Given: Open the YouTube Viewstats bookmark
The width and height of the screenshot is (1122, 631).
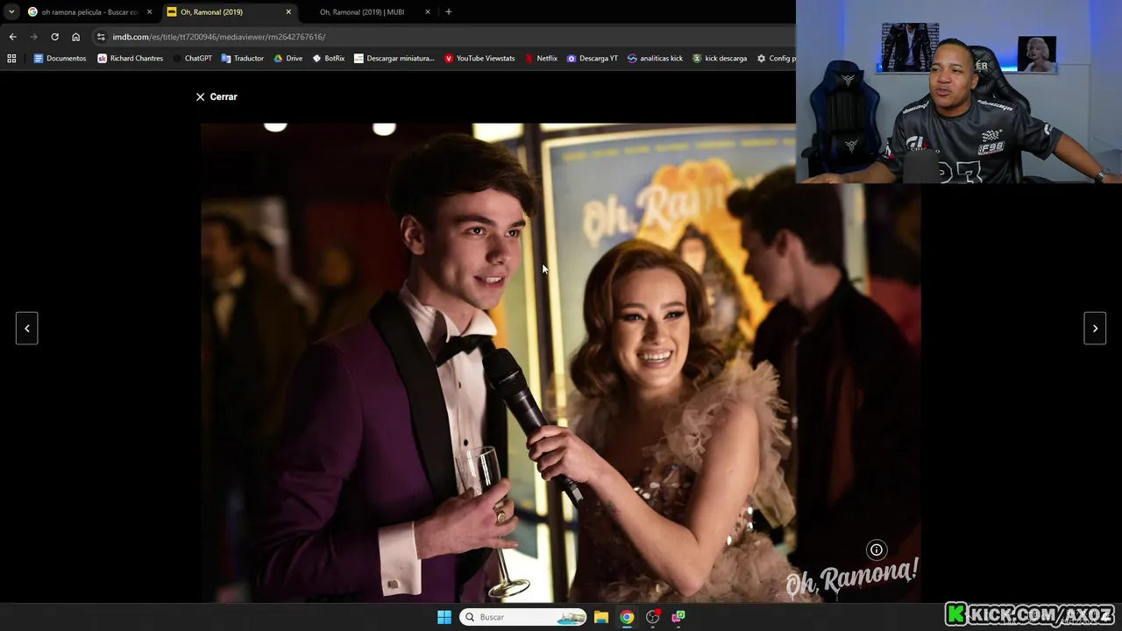Looking at the screenshot, I should [479, 59].
